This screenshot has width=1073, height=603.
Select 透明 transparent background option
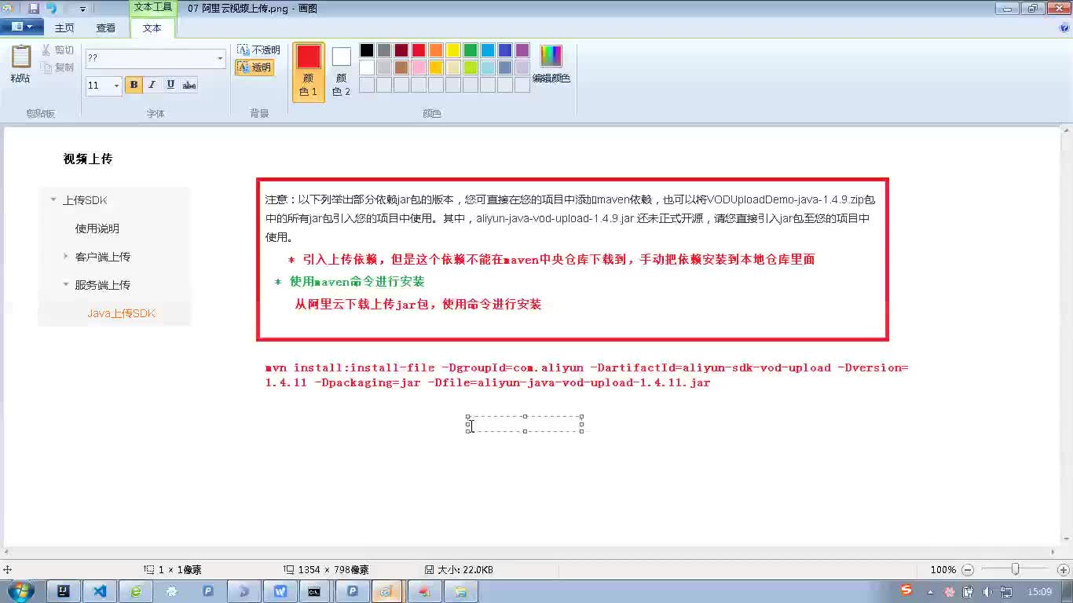tap(254, 68)
